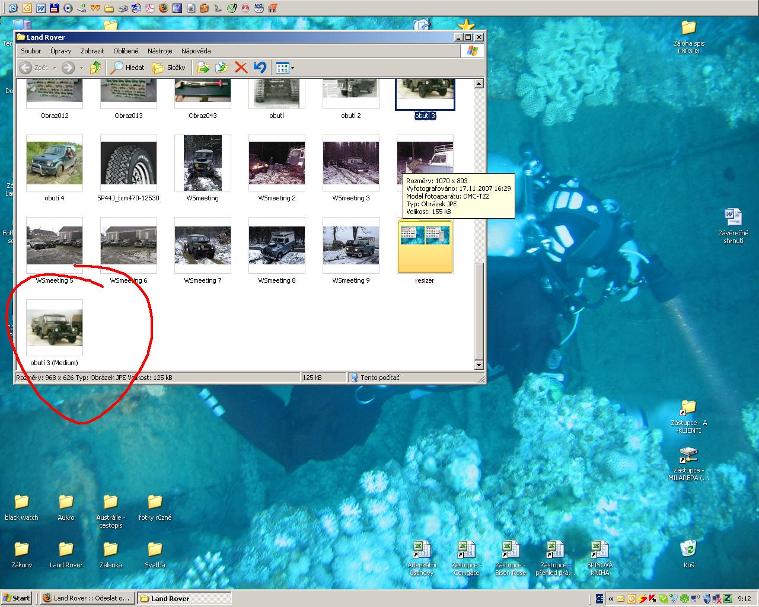759x607 pixels.
Task: Click the red Delete X icon
Action: tap(241, 68)
